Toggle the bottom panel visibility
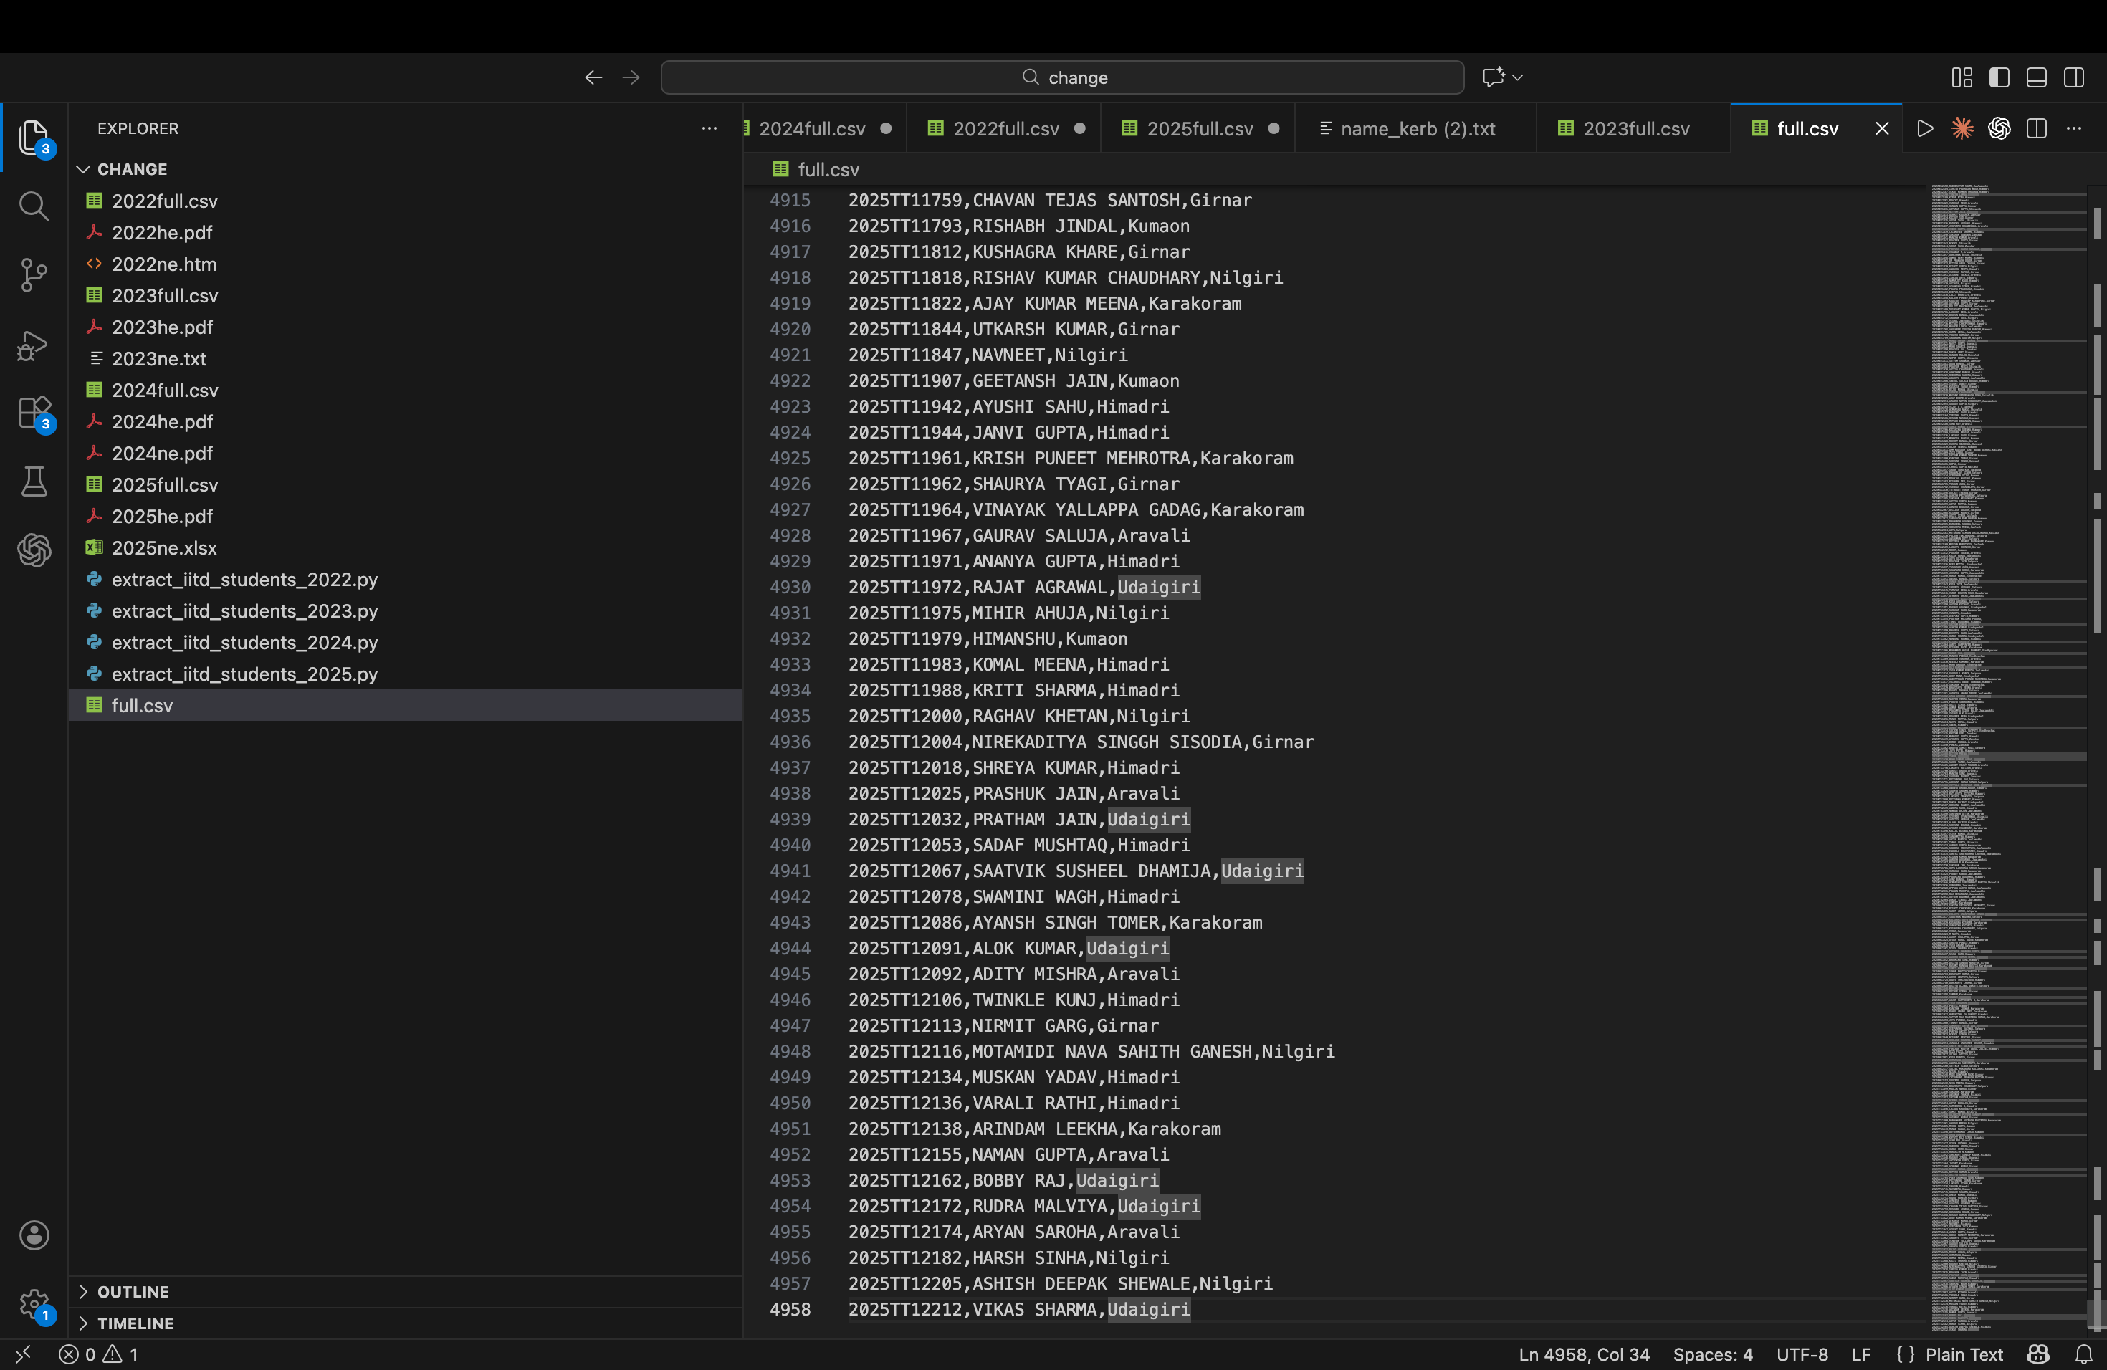The width and height of the screenshot is (2107, 1370). [x=2036, y=78]
